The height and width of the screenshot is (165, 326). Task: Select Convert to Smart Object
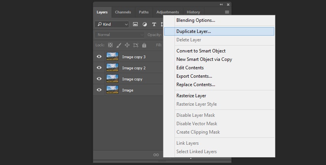[201, 51]
